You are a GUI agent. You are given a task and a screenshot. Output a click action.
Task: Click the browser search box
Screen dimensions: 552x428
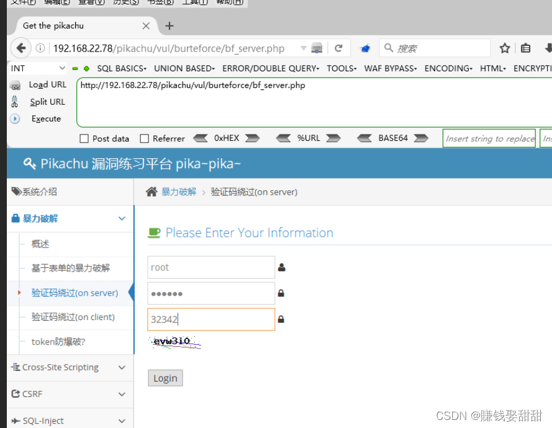(x=435, y=48)
